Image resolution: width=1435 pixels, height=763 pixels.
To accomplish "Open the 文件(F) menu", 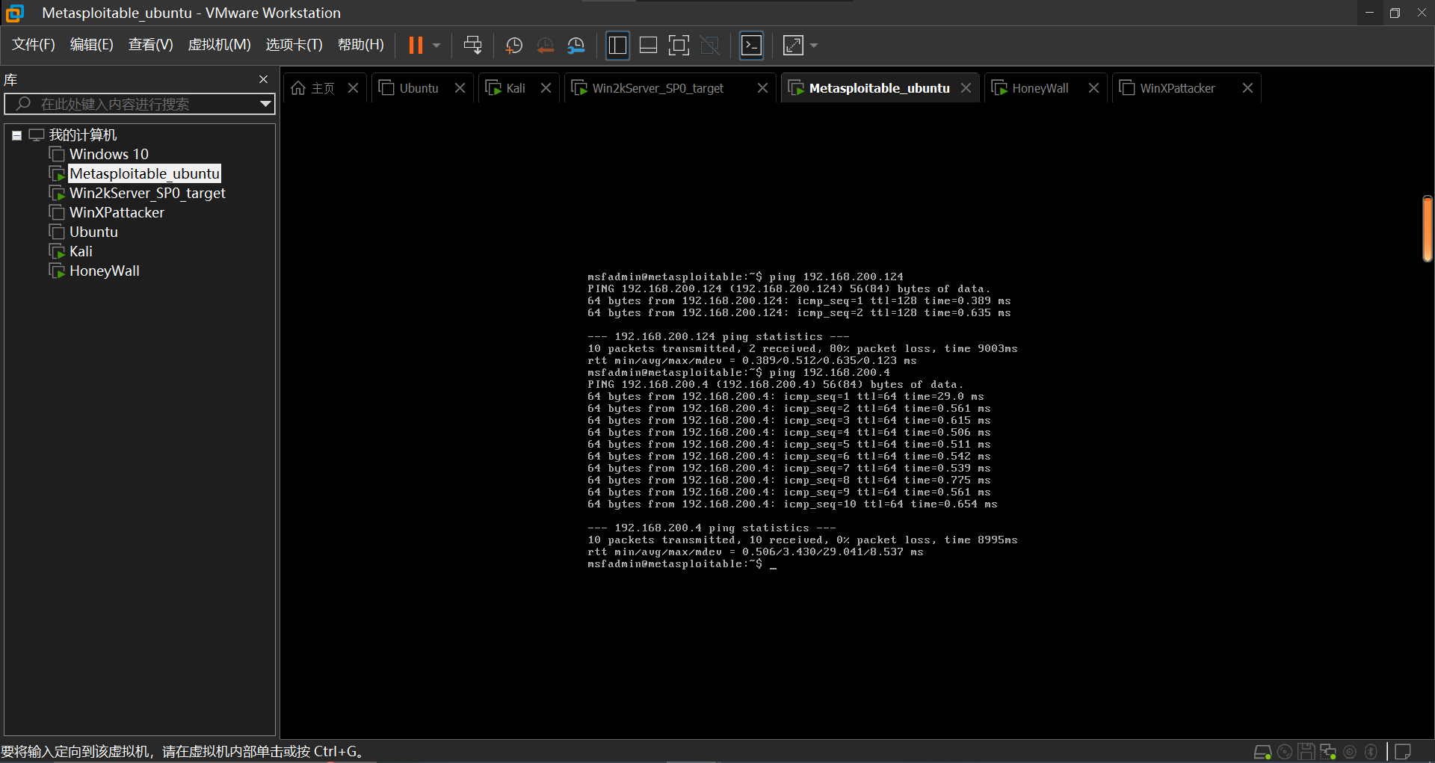I will pos(34,45).
